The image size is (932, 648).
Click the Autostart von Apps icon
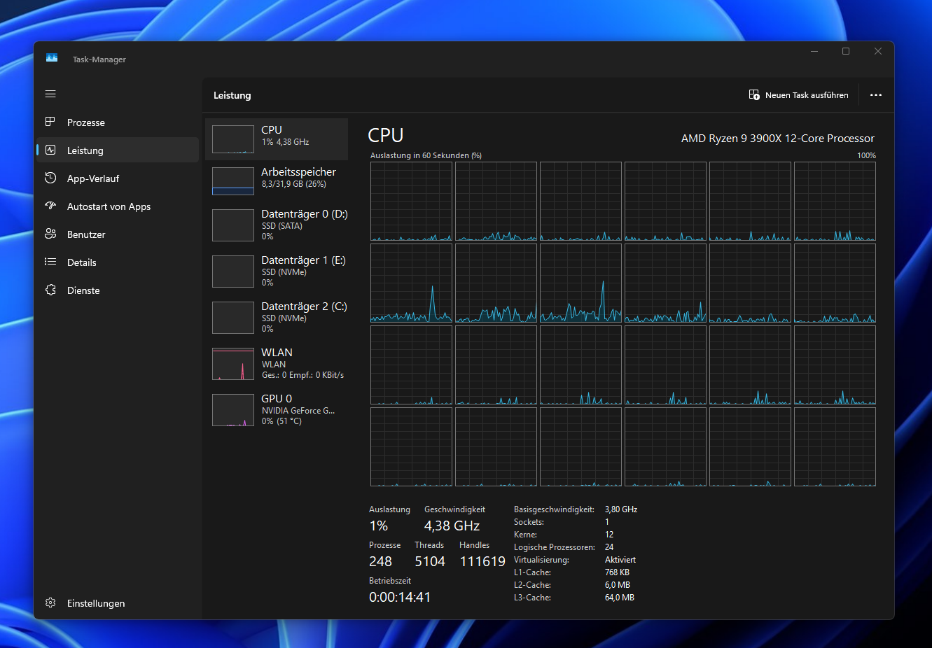50,206
